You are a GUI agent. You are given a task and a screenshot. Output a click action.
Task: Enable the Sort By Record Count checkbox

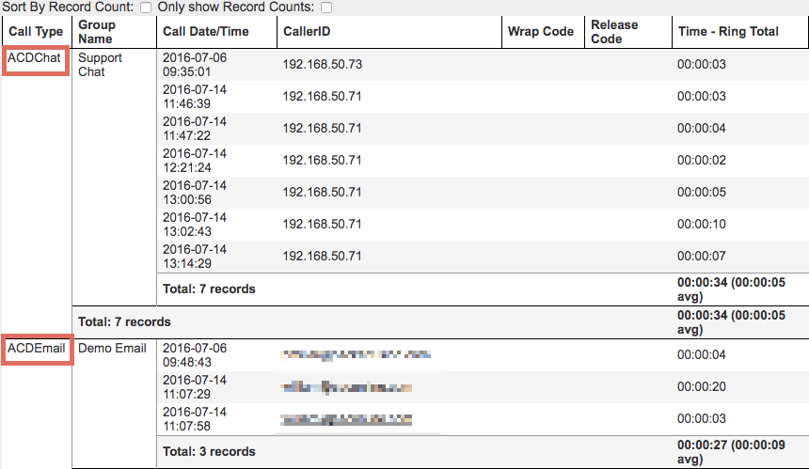tap(145, 8)
